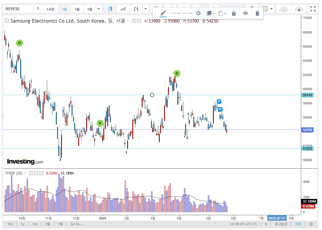This screenshot has height=230, width=322.
Task: Click the cloud upload (save chart) icon
Action: click(299, 9)
